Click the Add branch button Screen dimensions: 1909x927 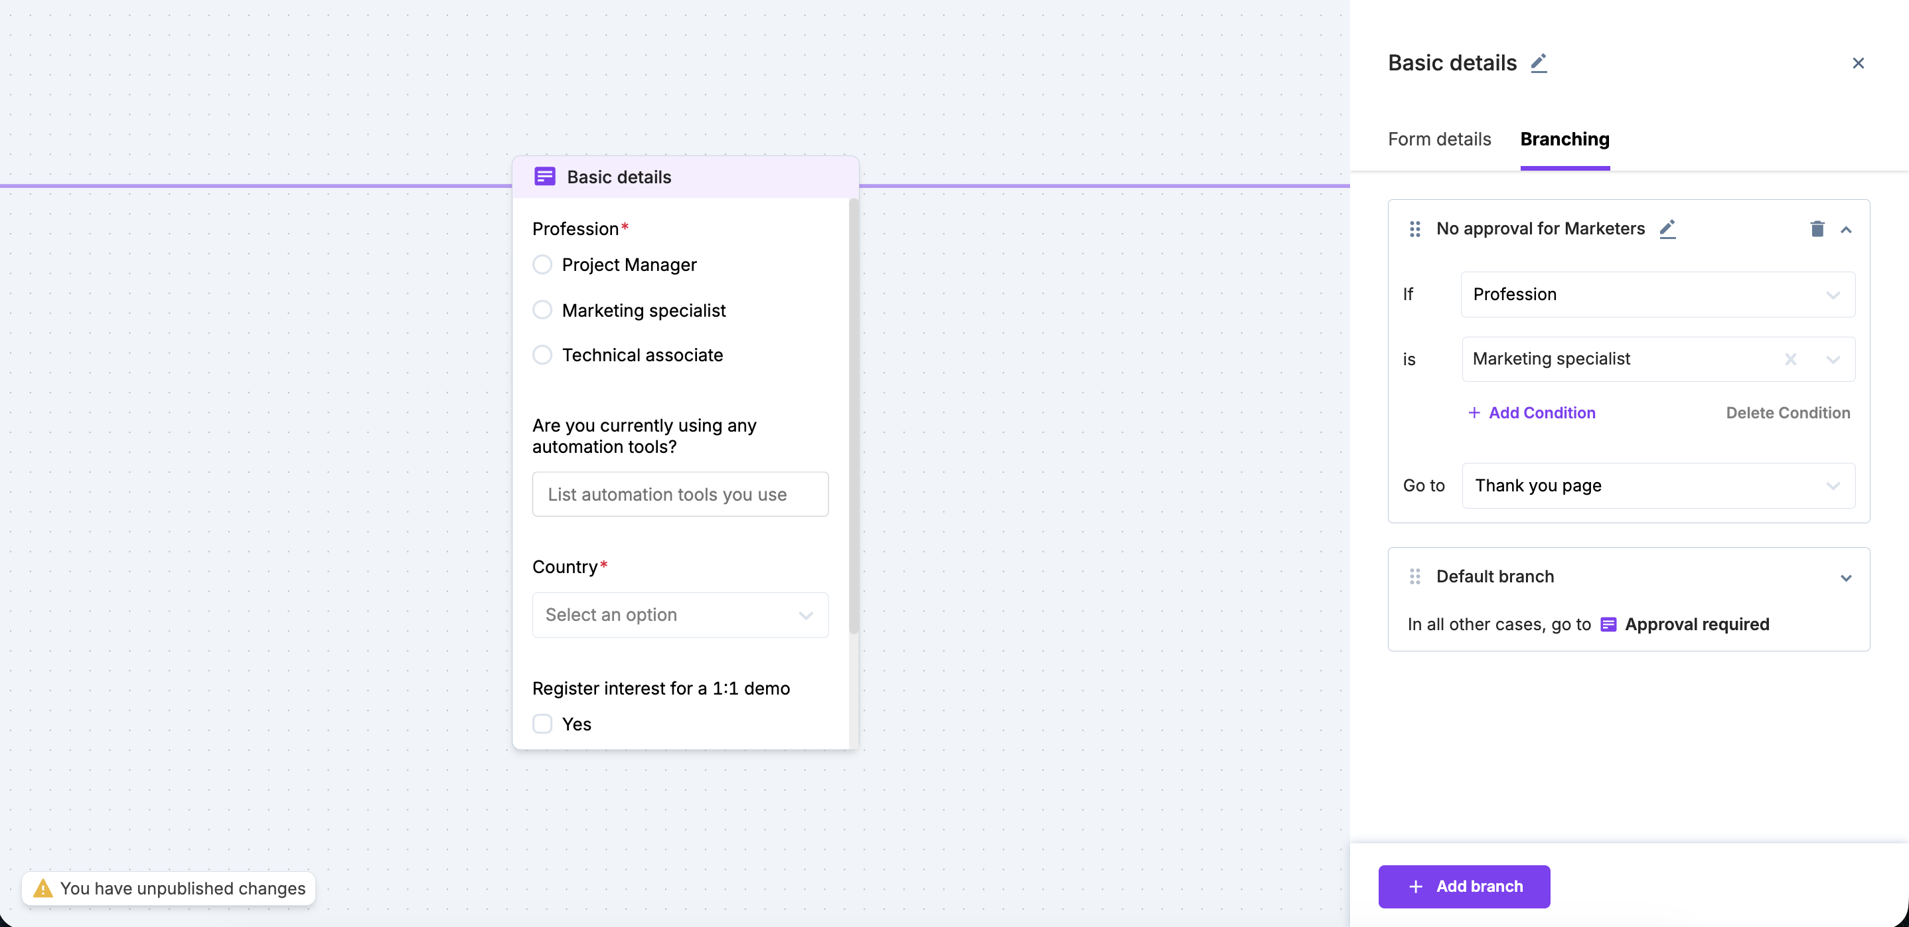[x=1464, y=886]
